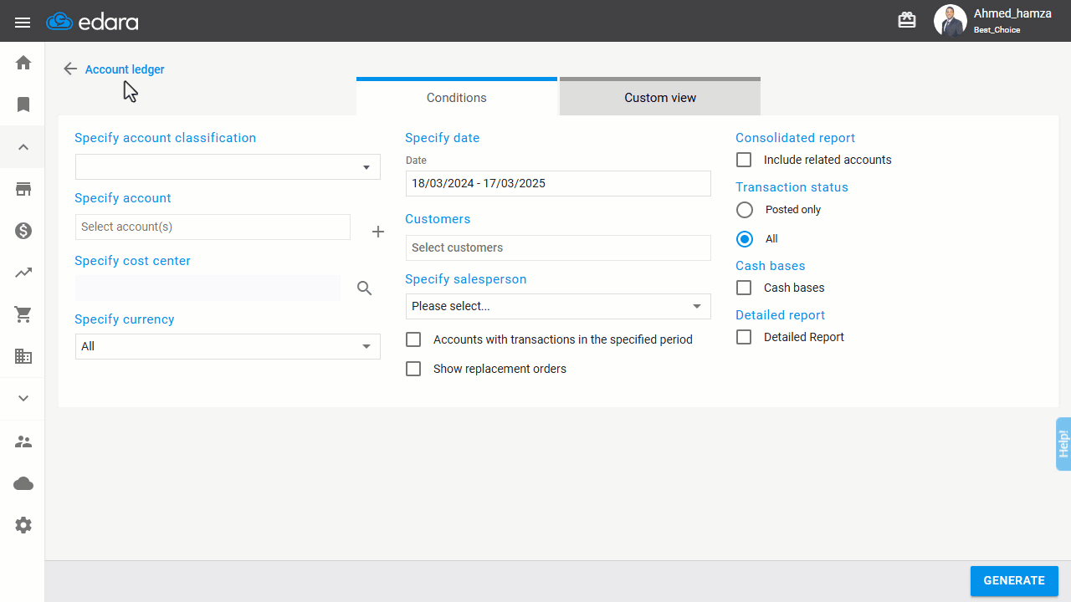This screenshot has height=602, width=1071.
Task: Switch to the Conditions tab
Action: click(x=457, y=97)
